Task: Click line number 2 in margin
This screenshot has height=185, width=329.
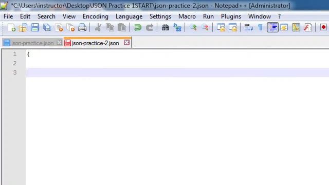Action: click(x=15, y=63)
